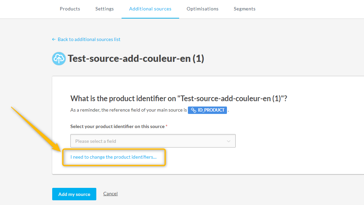Click the back arrow icon

54,39
